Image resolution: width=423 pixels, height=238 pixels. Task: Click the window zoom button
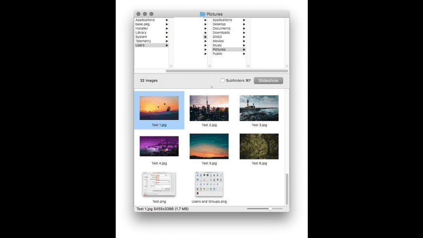click(x=151, y=14)
